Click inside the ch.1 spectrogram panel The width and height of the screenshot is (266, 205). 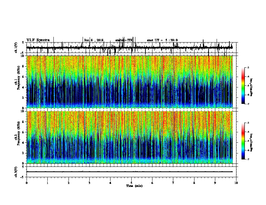(x=130, y=82)
